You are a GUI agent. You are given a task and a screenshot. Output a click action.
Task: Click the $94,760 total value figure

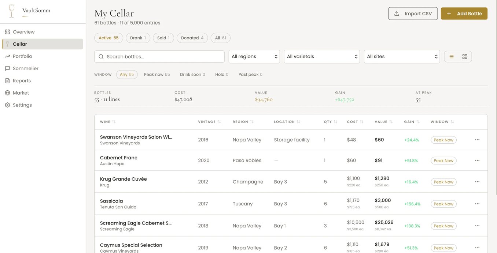point(264,99)
